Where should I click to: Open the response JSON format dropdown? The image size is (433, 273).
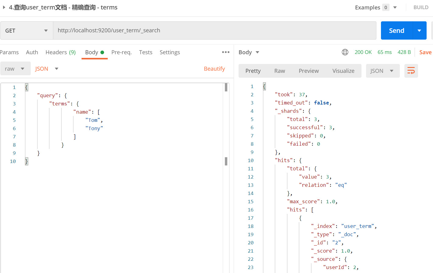(382, 71)
